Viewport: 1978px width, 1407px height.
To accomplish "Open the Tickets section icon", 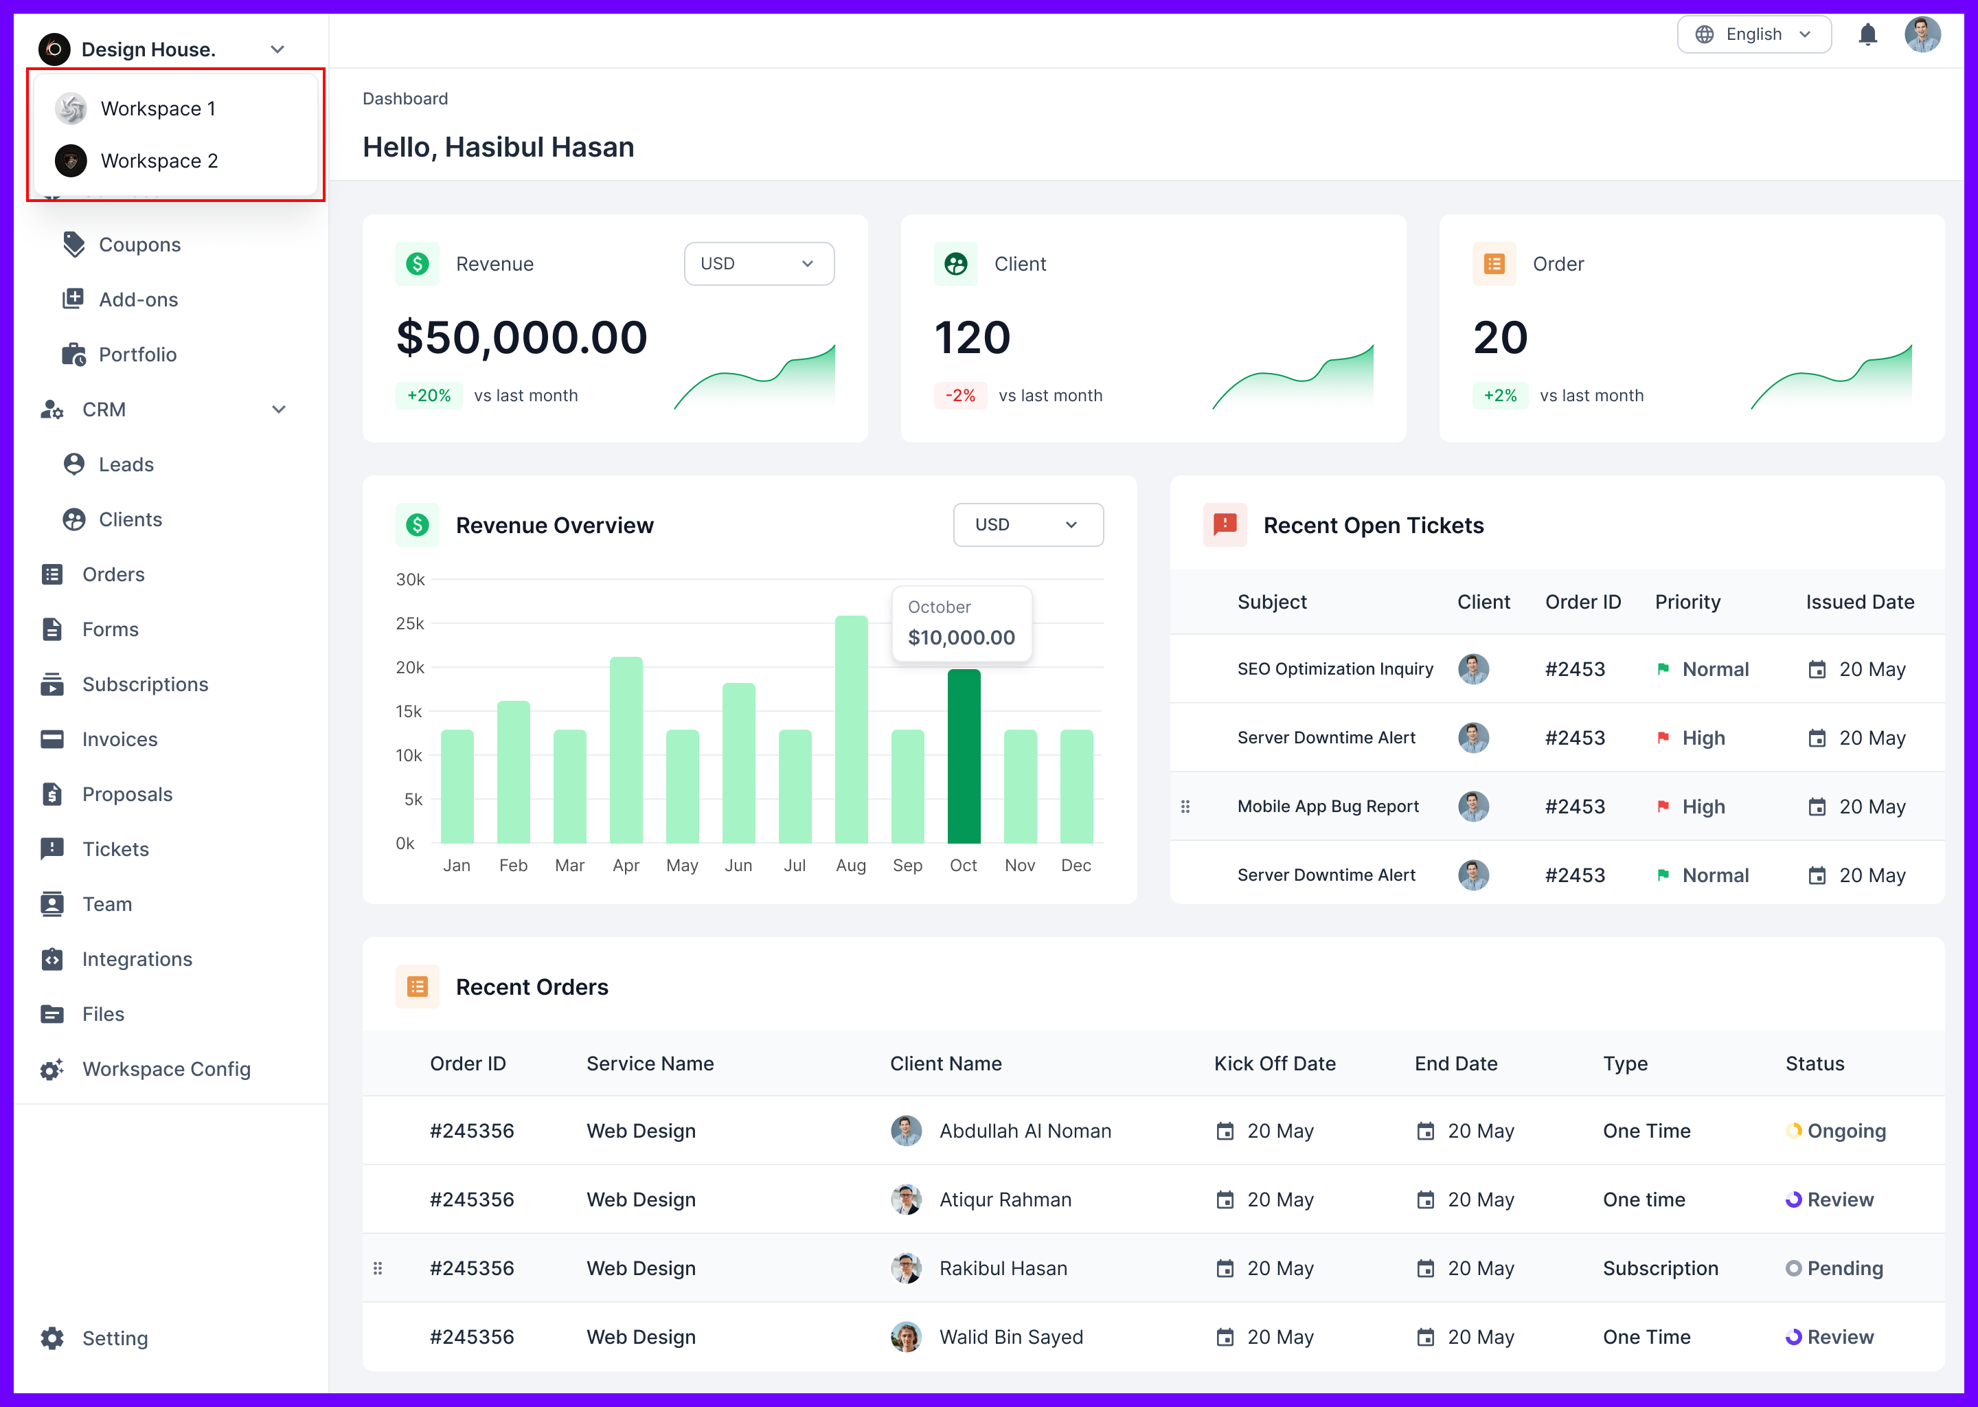I will click(x=52, y=849).
